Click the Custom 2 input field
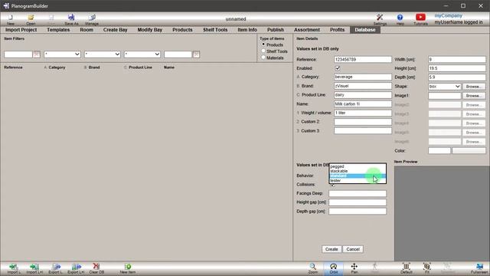Image resolution: width=490 pixels, height=276 pixels. tap(362, 122)
